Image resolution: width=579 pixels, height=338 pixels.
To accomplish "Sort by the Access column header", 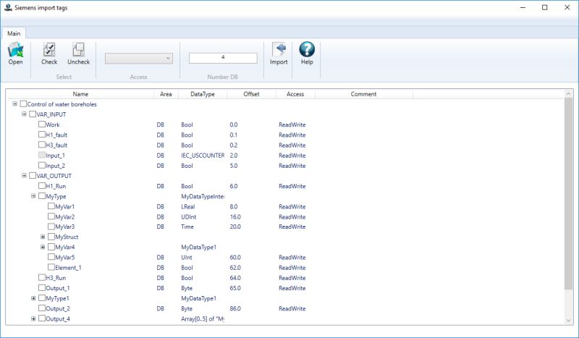I will click(295, 94).
